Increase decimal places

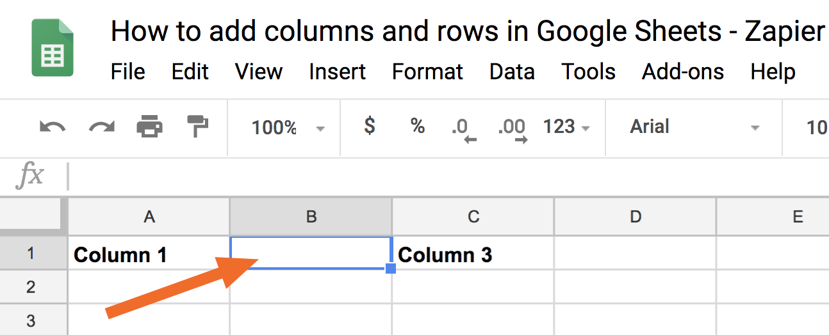point(513,129)
